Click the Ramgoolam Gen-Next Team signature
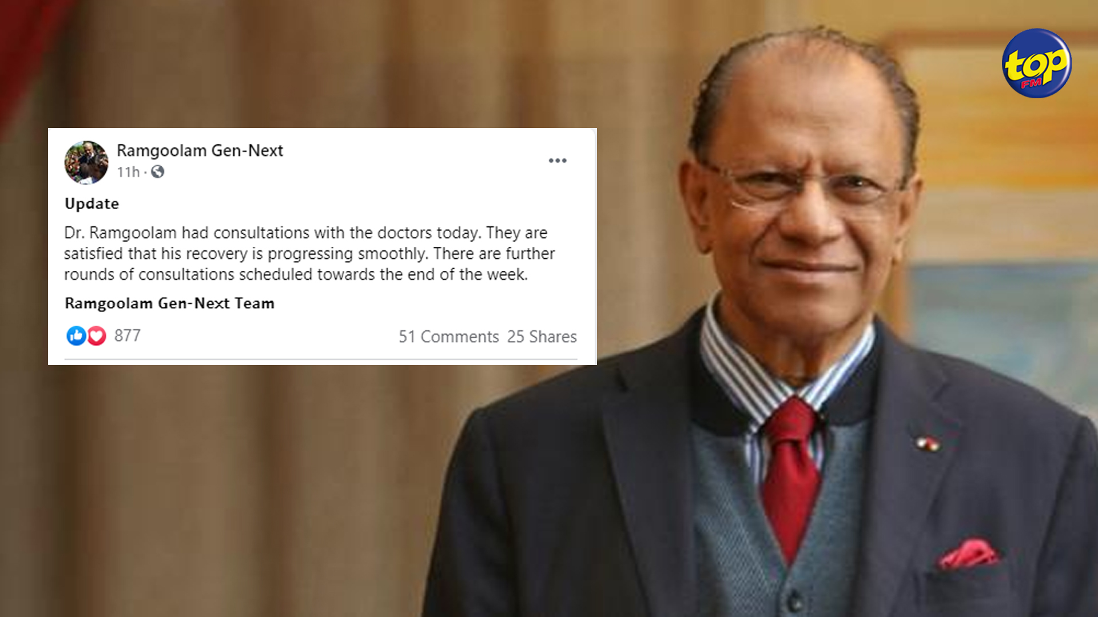Viewport: 1098px width, 617px height. click(170, 303)
